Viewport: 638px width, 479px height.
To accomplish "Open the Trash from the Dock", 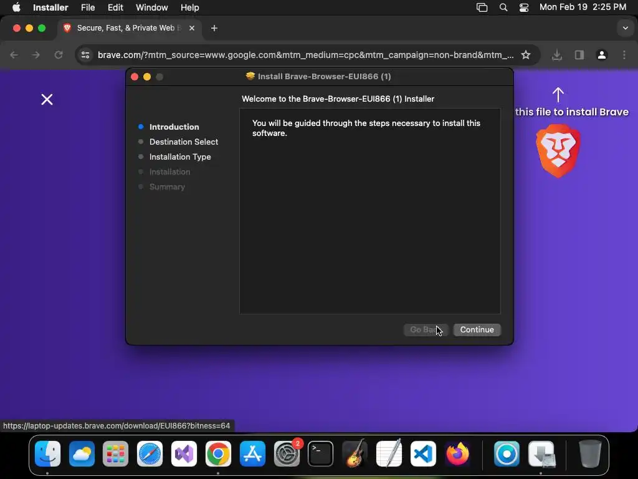I will coord(589,454).
